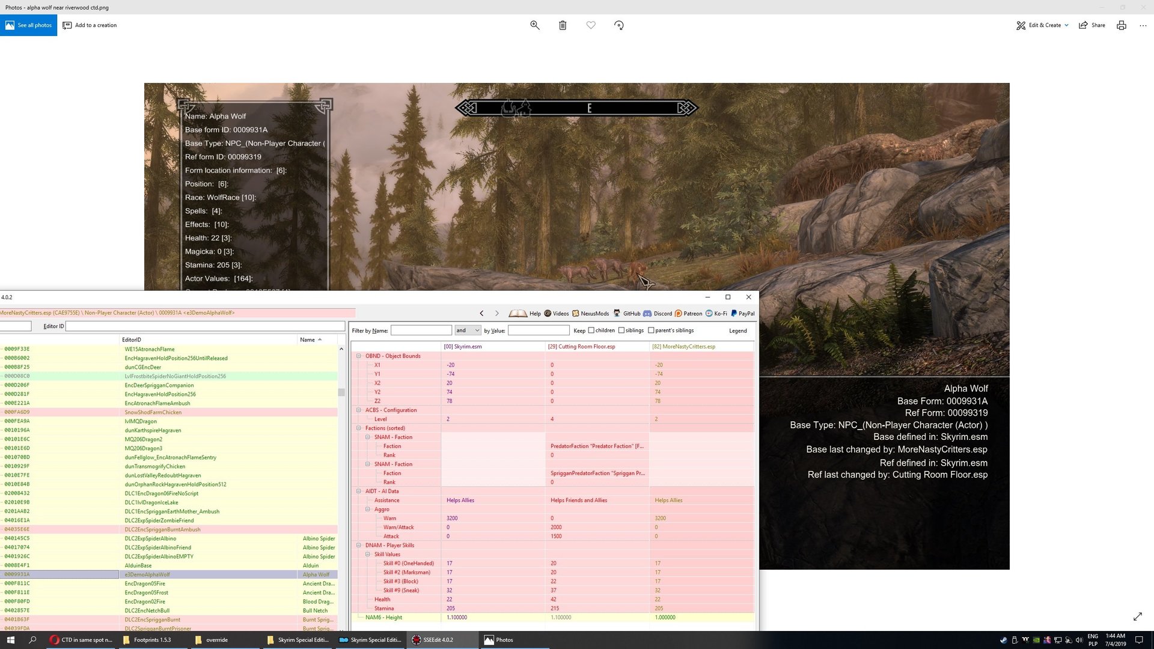Open the Ko-Fi link in SSEEdit
The image size is (1154, 649).
[x=716, y=314]
